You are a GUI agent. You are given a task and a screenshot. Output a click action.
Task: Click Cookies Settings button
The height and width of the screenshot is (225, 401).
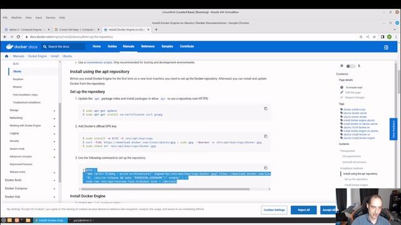[274, 210]
